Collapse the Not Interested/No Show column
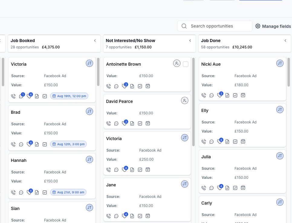 190,41
